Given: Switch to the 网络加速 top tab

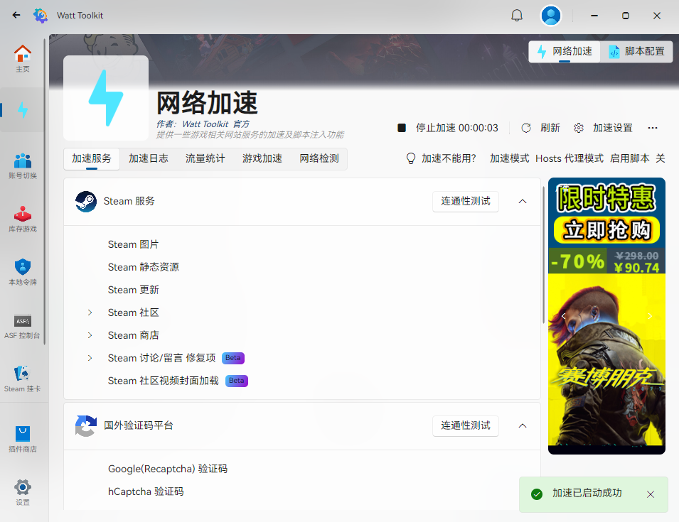Looking at the screenshot, I should 565,52.
